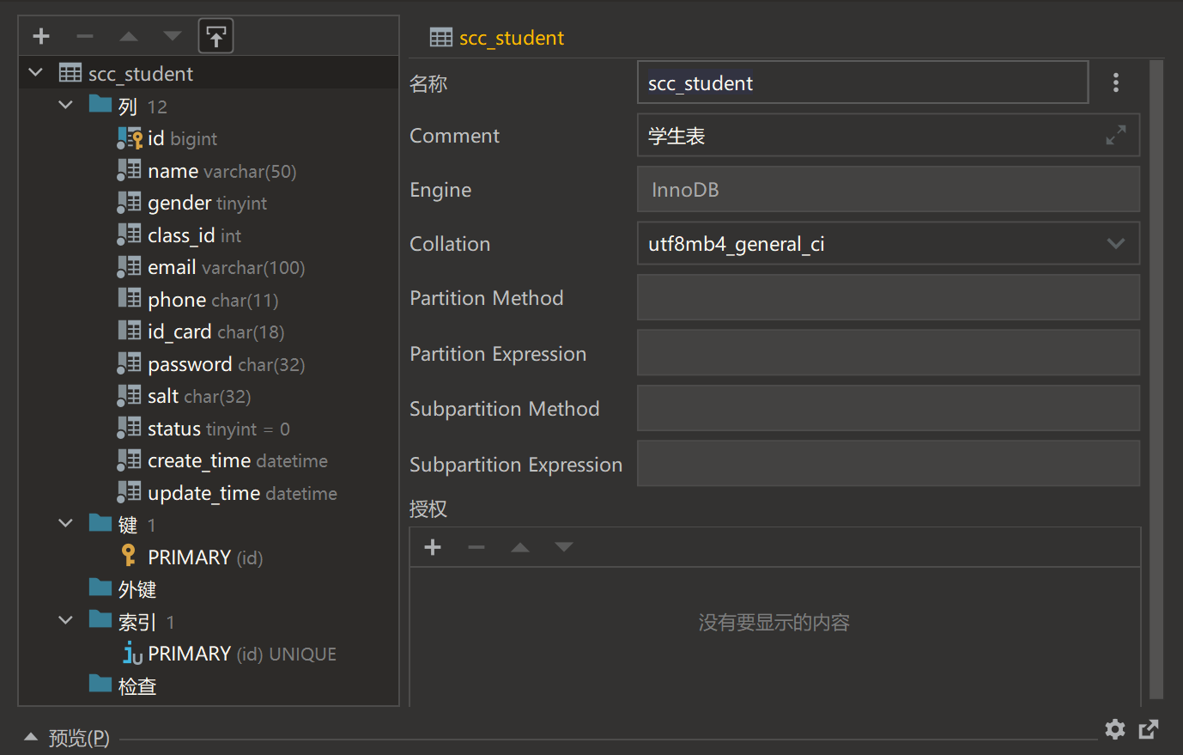Open the three-dot menu beside the name field
The height and width of the screenshot is (755, 1183).
click(1116, 82)
